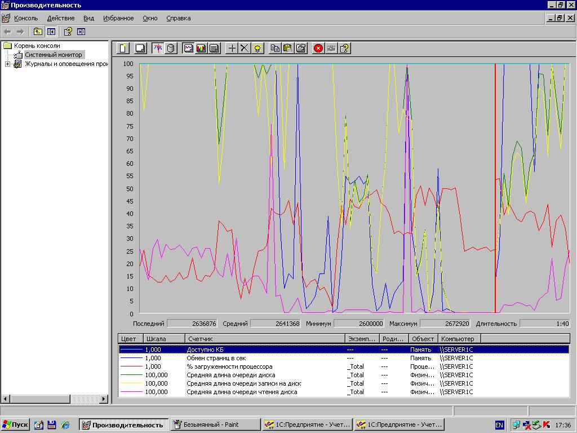Image resolution: width=577 pixels, height=433 pixels.
Task: Select Системный монитор in the console tree
Action: coord(53,55)
